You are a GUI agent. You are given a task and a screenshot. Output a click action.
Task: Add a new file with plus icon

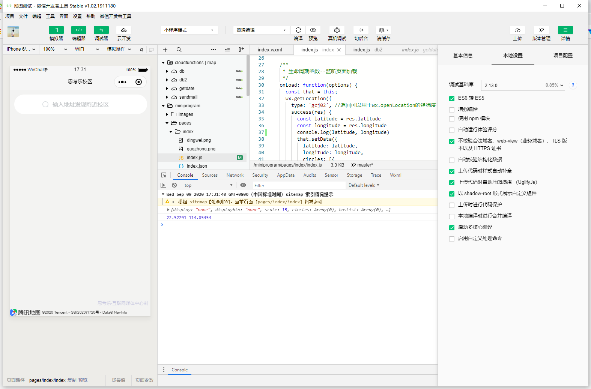click(x=165, y=50)
